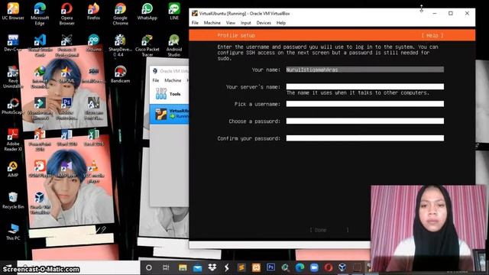Viewport: 489px width, 275px height.
Task: Open the View menu of the VirtualUbuntu window
Action: (231, 23)
